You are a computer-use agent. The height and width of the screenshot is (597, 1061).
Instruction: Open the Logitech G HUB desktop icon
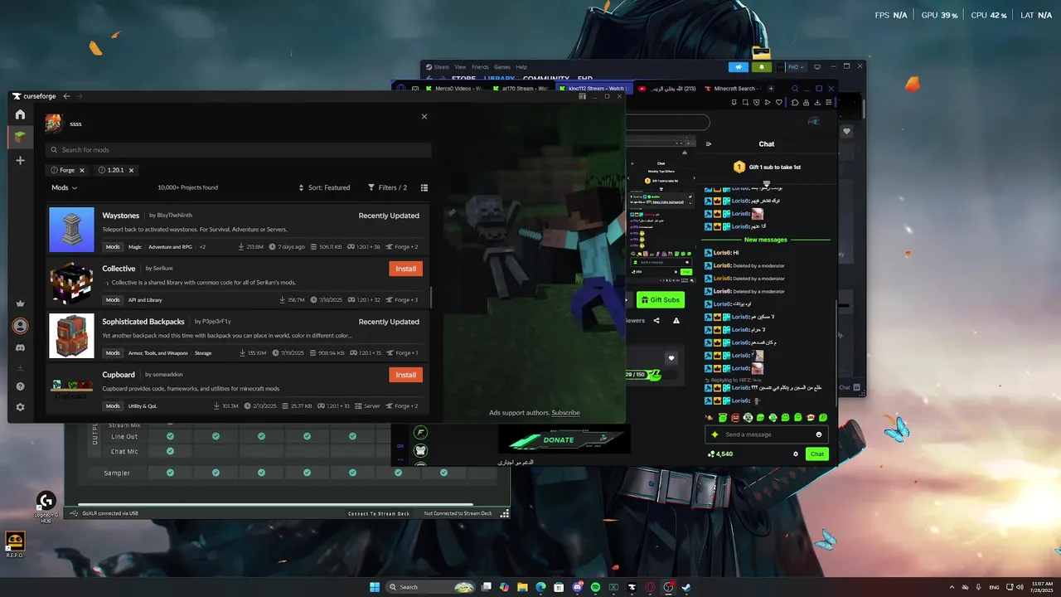(46, 506)
